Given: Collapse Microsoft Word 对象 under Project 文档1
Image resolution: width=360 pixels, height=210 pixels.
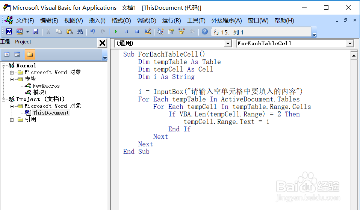Looking at the screenshot, I should pyautogui.click(x=12, y=106).
